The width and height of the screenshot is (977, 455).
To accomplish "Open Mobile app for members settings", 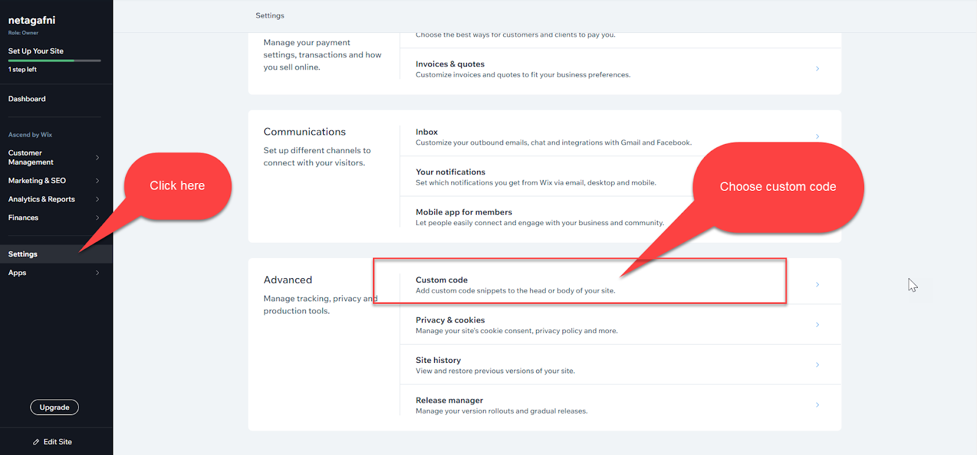I will [463, 212].
